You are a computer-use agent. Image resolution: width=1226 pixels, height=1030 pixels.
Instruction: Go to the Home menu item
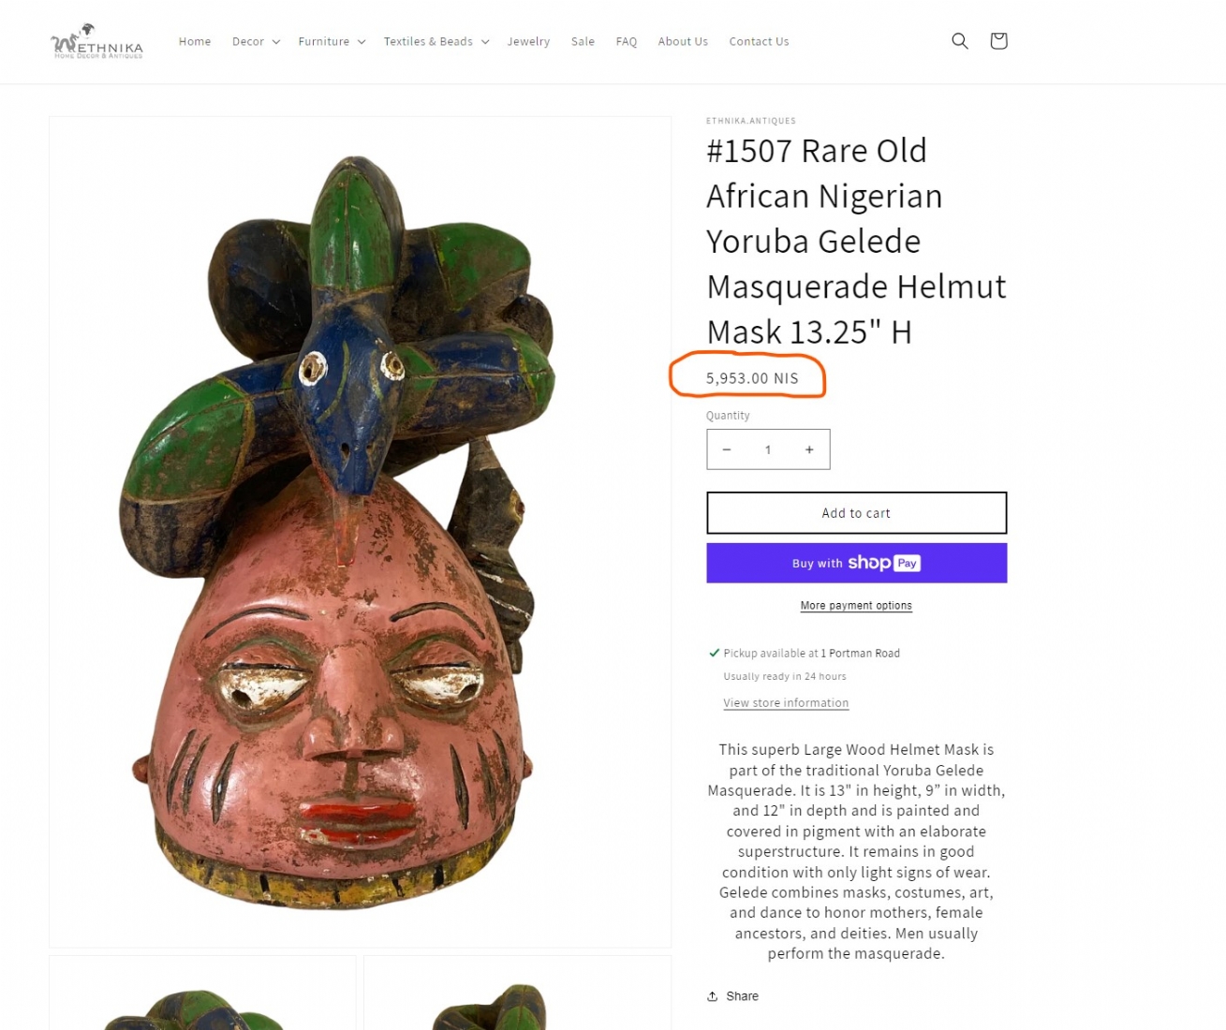click(195, 42)
